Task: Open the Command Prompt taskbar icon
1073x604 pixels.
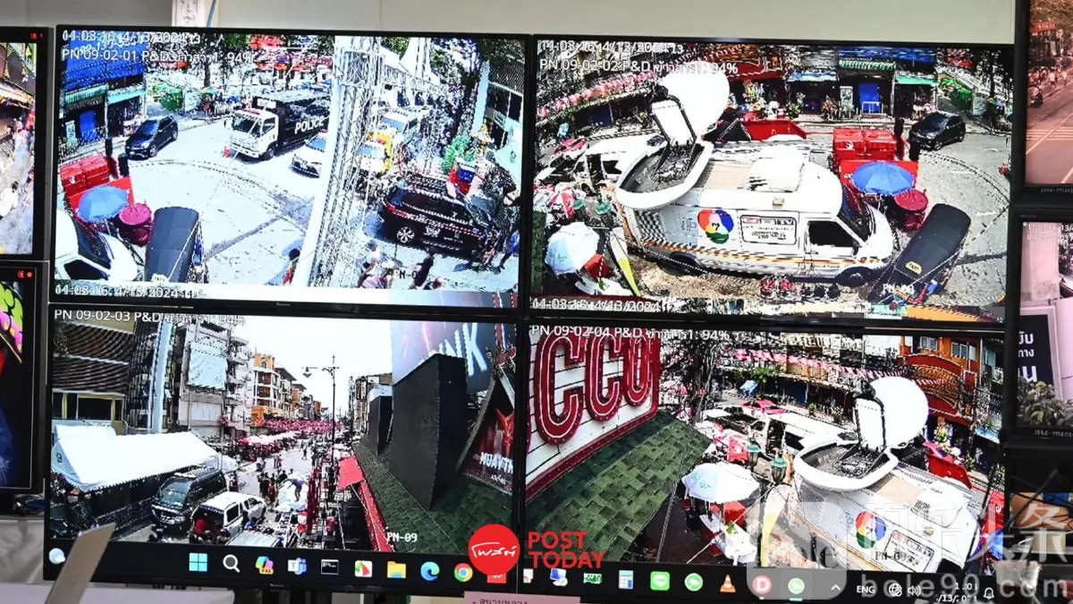Action: click(x=330, y=566)
